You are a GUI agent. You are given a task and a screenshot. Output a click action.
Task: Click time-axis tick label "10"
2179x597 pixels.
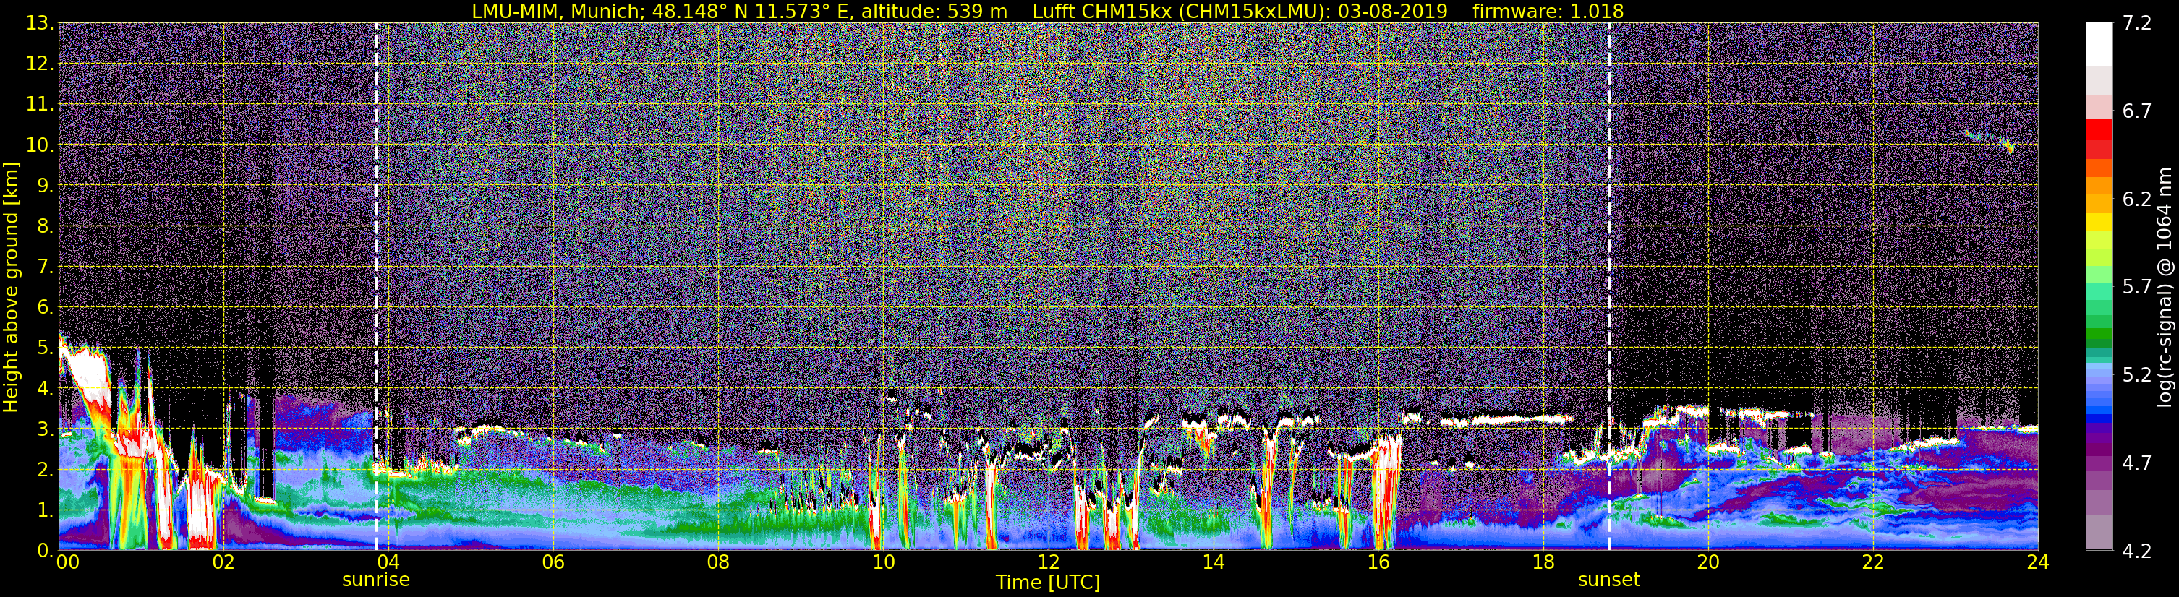coord(883,562)
